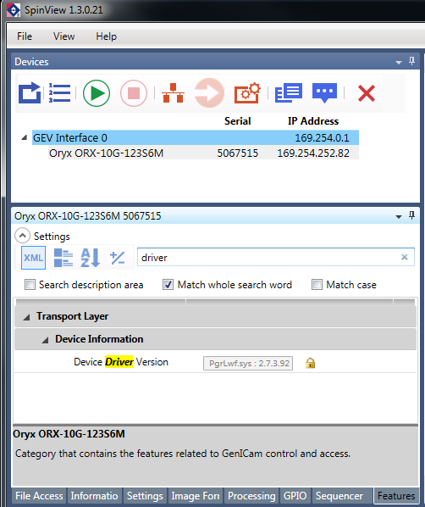Click the PgrLwf.sys version value field
The image size is (425, 507).
(248, 363)
